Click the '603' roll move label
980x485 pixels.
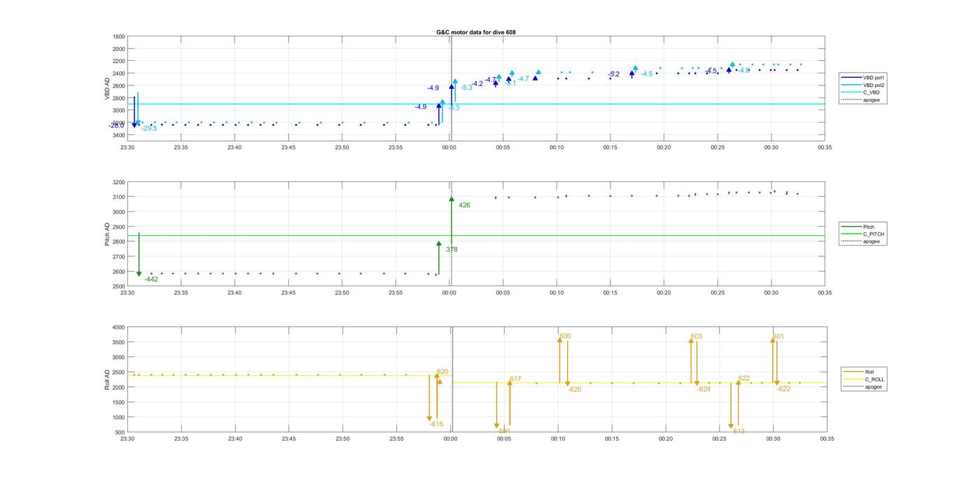tap(696, 337)
